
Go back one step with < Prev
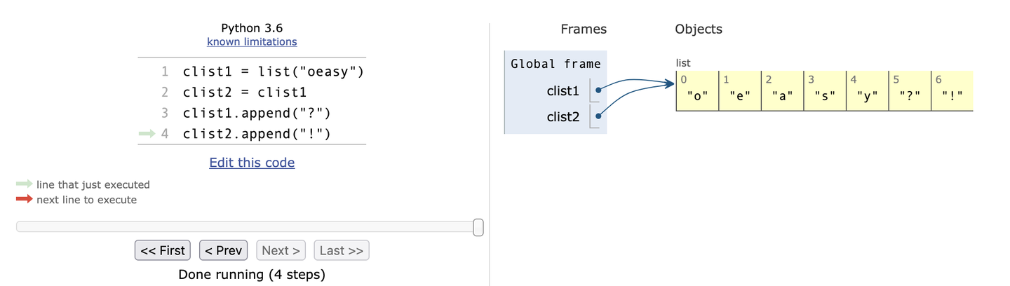pos(223,250)
